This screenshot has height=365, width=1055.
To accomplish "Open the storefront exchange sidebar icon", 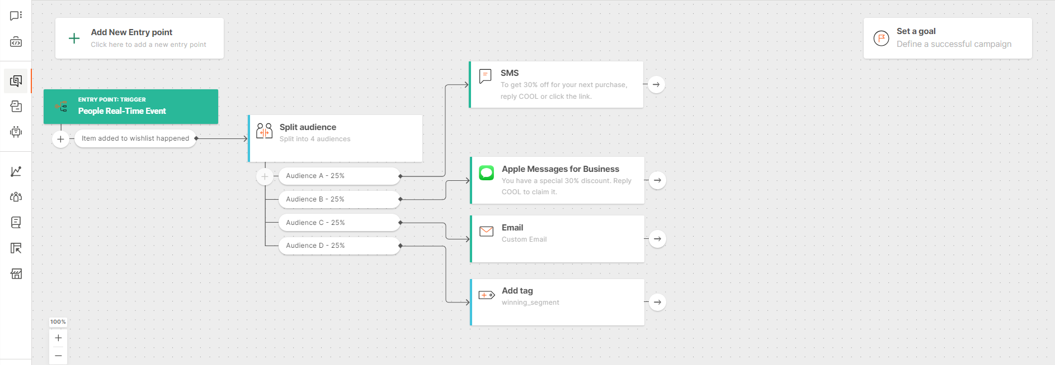I will pyautogui.click(x=16, y=273).
